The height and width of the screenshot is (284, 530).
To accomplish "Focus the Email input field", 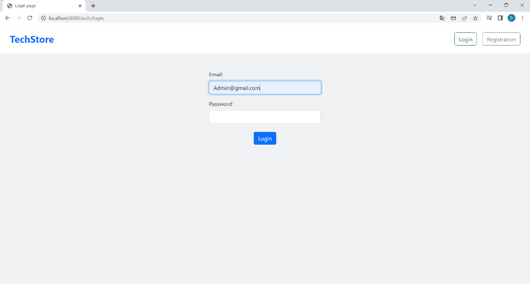I will (265, 88).
